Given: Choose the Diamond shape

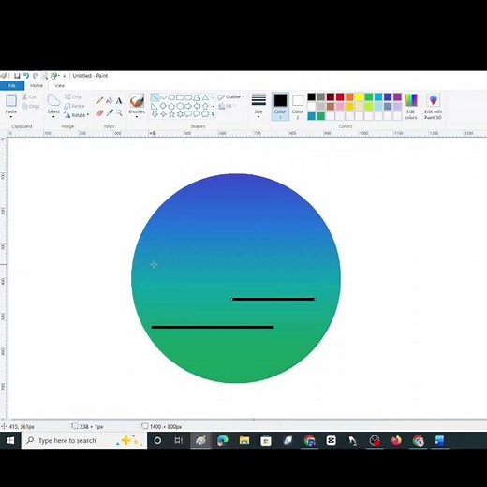Looking at the screenshot, I should click(163, 106).
